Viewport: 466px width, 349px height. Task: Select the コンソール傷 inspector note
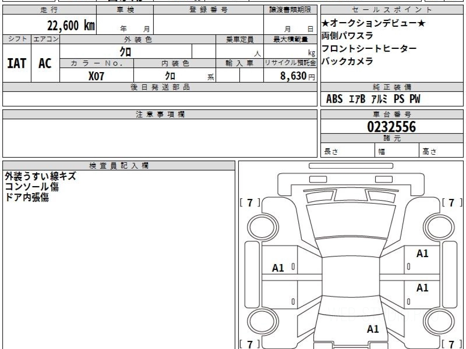point(32,187)
